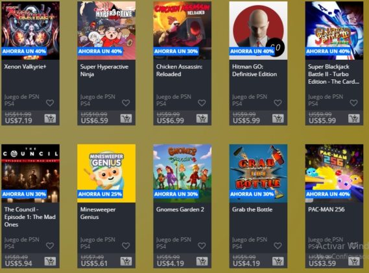Select The Council cover thumbnail
The image size is (369, 273).
point(30,174)
